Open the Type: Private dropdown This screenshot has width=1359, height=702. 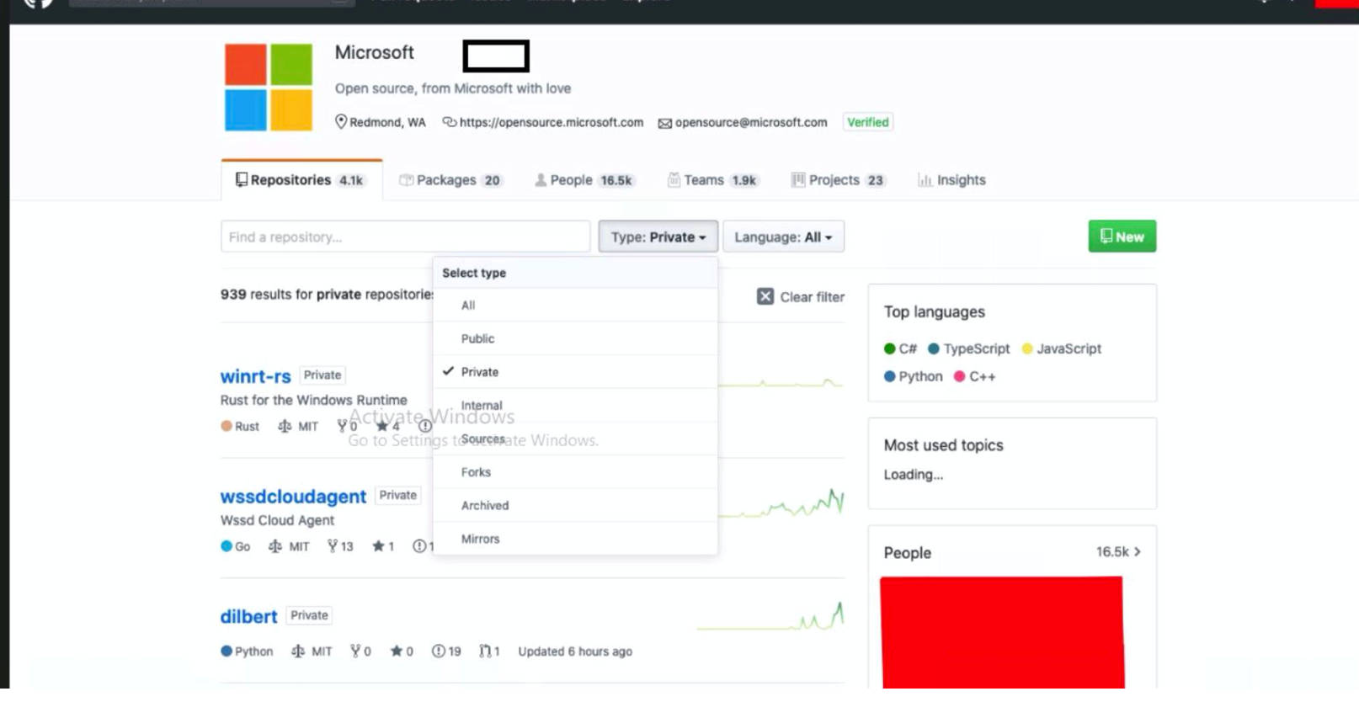[658, 237]
